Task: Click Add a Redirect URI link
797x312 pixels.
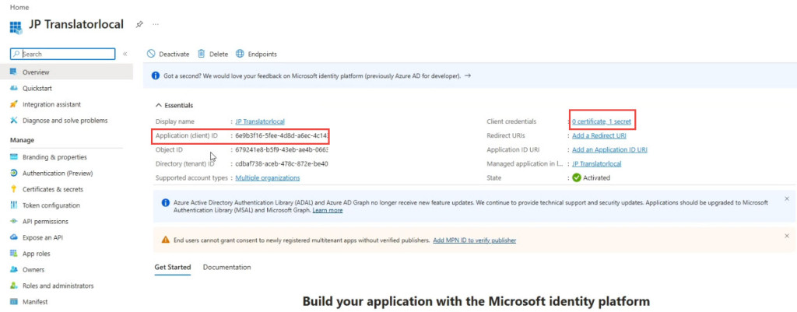Action: point(599,135)
